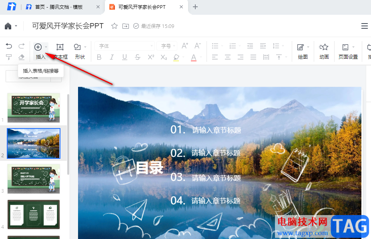This screenshot has height=239, width=371.
Task: Click the 目录 heading on slide
Action: [150, 168]
